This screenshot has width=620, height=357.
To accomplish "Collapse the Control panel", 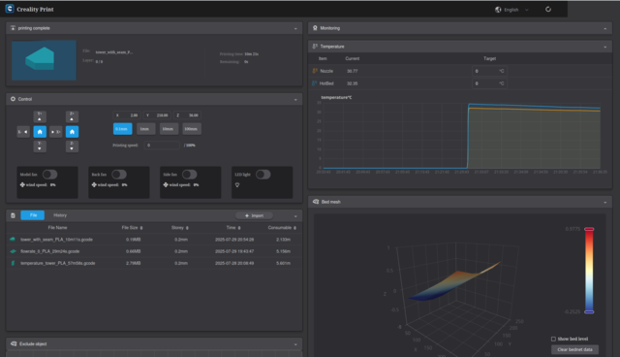I will [295, 99].
